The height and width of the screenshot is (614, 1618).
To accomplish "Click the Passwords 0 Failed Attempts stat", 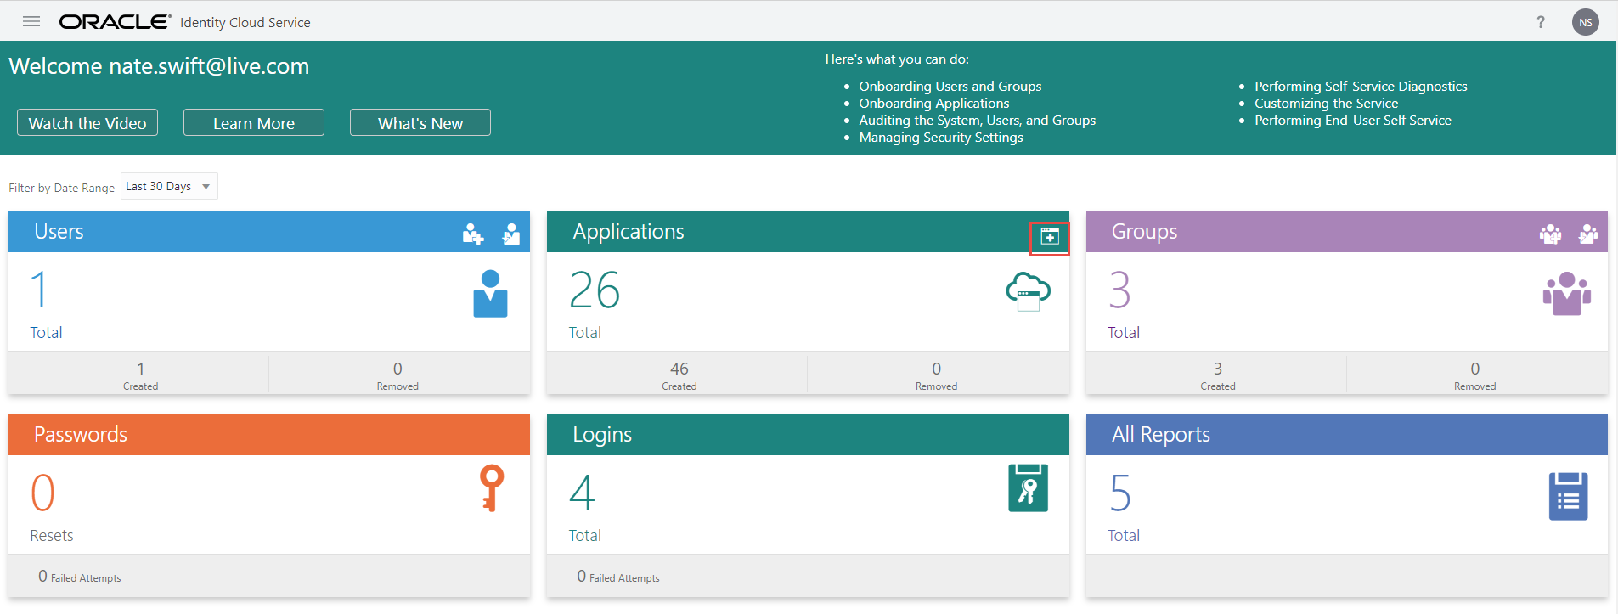I will (x=80, y=577).
